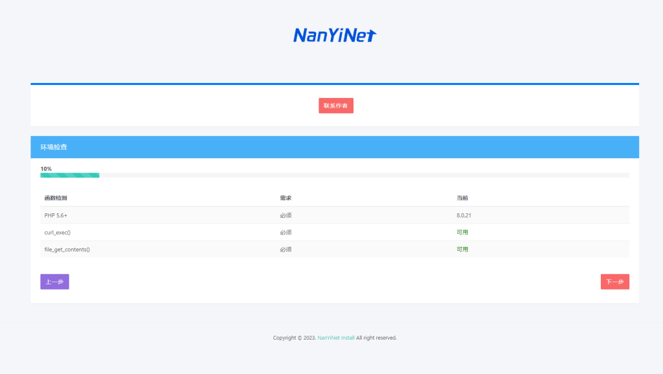The width and height of the screenshot is (663, 374).
Task: Click the 可用 status for file_get_contents()
Action: point(462,248)
